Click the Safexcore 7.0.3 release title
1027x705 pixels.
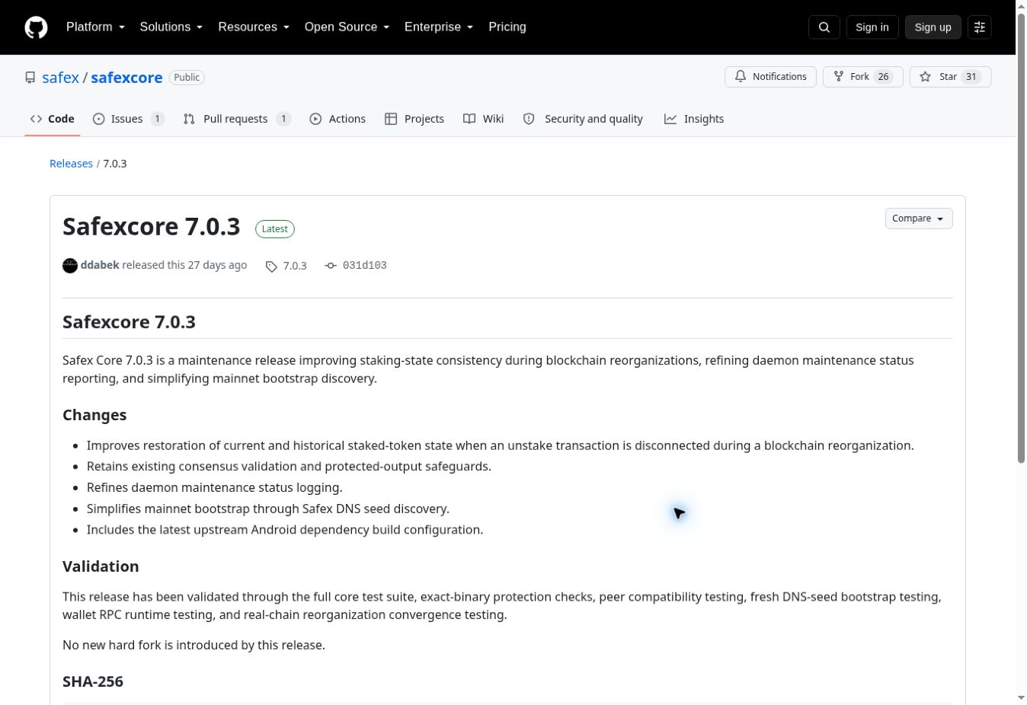(x=152, y=227)
